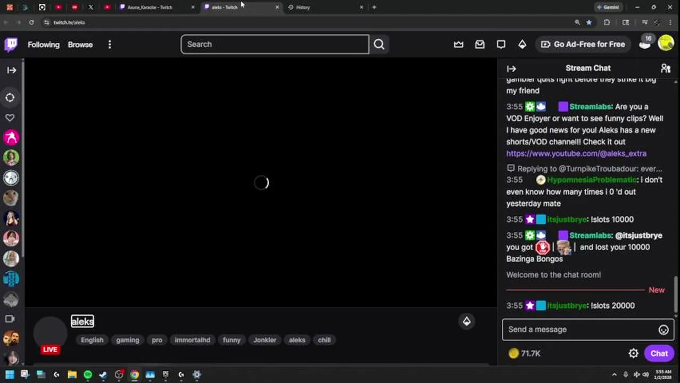This screenshot has height=383, width=680.
Task: Open the aleks_extra YouTube link in chat
Action: coord(576,153)
